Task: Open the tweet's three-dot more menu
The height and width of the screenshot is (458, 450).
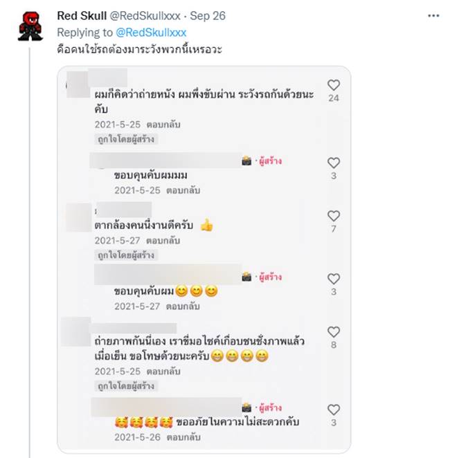Action: point(433,16)
